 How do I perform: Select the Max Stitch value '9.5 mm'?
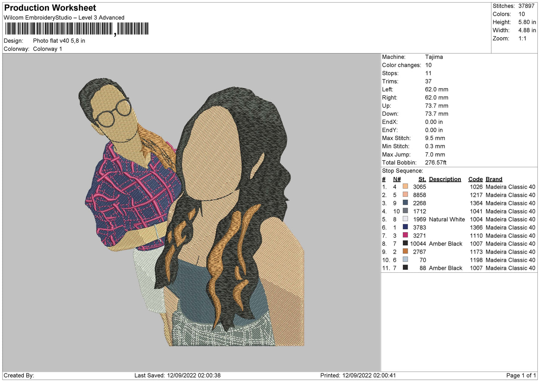tap(435, 138)
